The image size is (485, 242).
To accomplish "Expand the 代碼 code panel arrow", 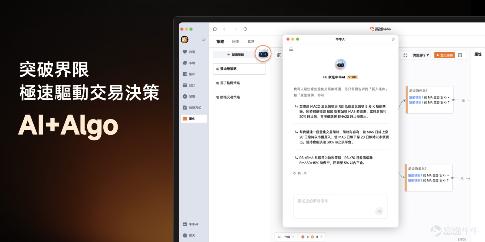I will (x=293, y=237).
